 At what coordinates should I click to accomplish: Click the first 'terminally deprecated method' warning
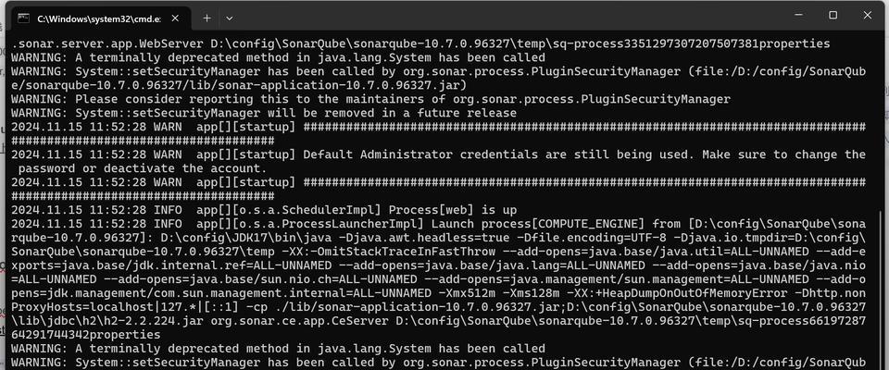coord(279,57)
